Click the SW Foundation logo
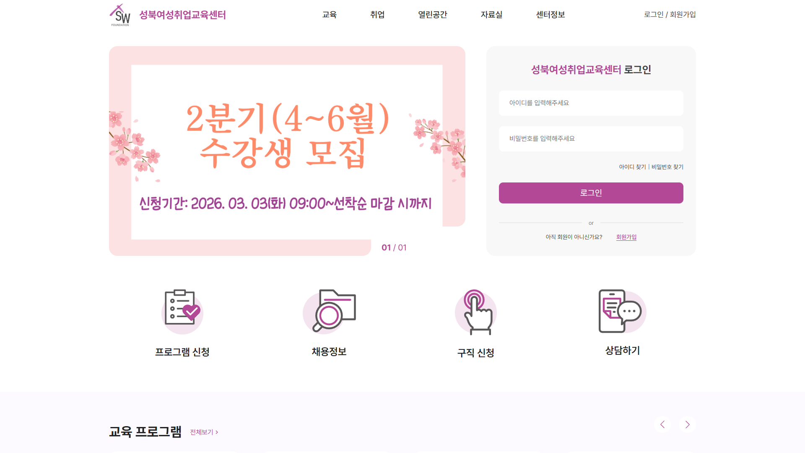 point(120,15)
